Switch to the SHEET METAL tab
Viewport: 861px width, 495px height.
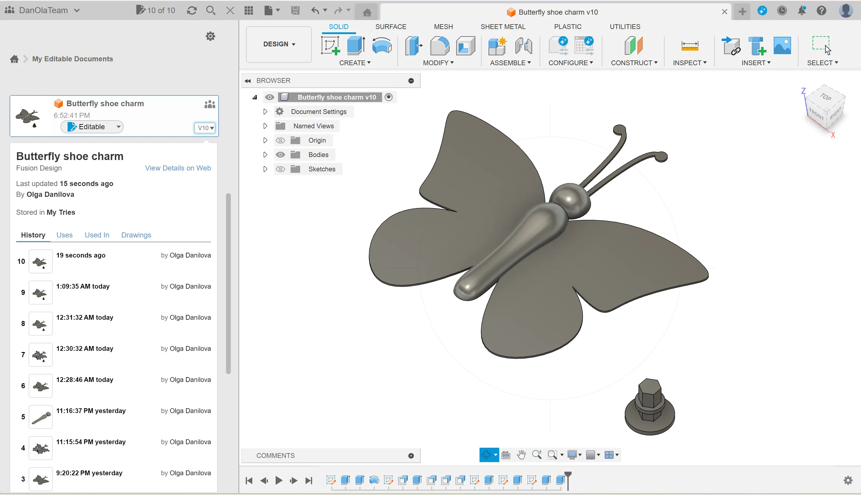503,27
